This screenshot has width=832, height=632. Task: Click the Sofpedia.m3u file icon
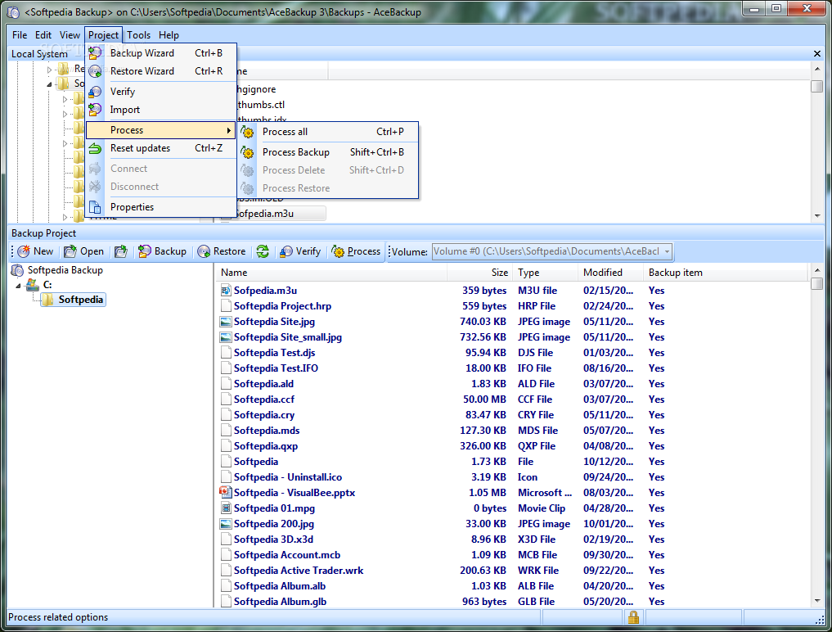point(226,291)
